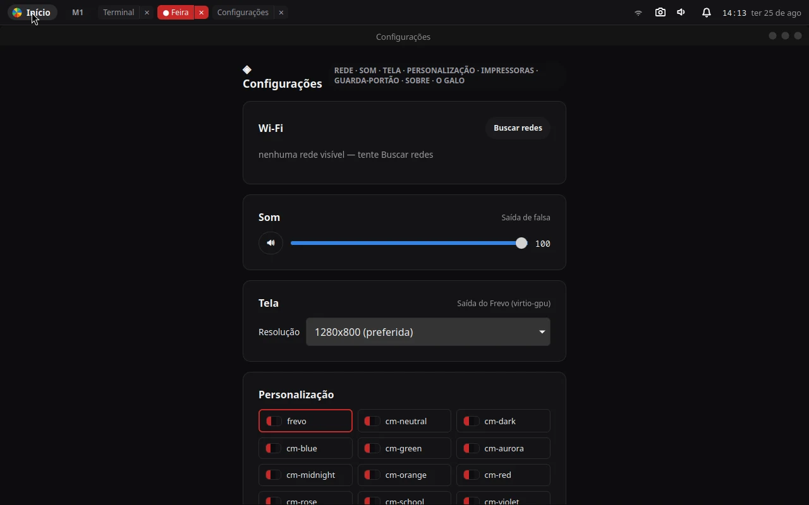The height and width of the screenshot is (505, 809).
Task: Open the Resolução dropdown
Action: (428, 332)
